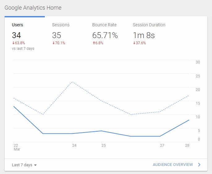Click the 70.1% sessions decrease indicator
The image size is (212, 174).
tap(59, 43)
